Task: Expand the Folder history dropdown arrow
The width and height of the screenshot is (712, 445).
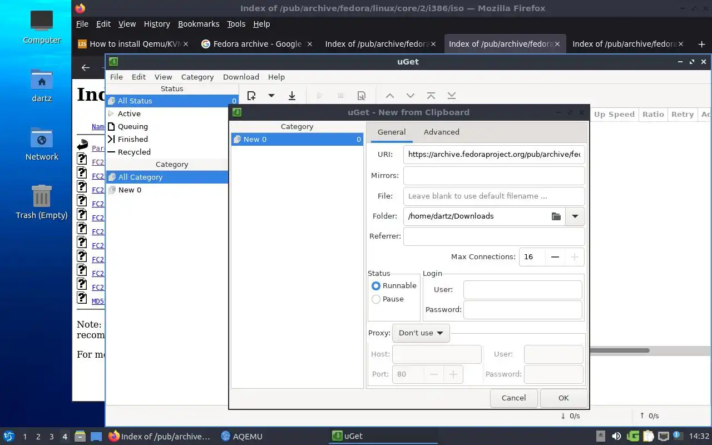Action: (575, 216)
